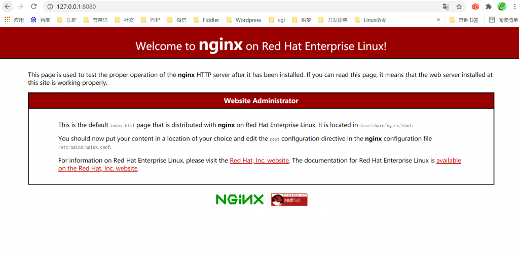Click the Powered by Red Hat logo
The height and width of the screenshot is (255, 519).
pos(289,199)
